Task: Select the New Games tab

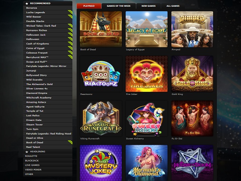Action: click(x=148, y=6)
